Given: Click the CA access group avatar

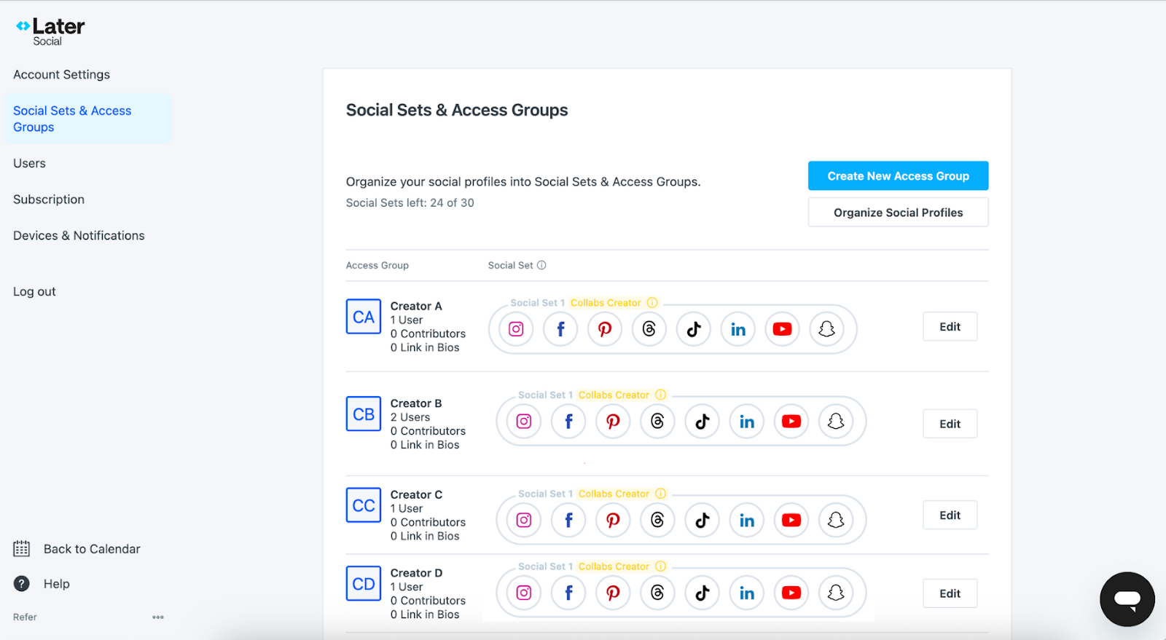Looking at the screenshot, I should coord(364,317).
